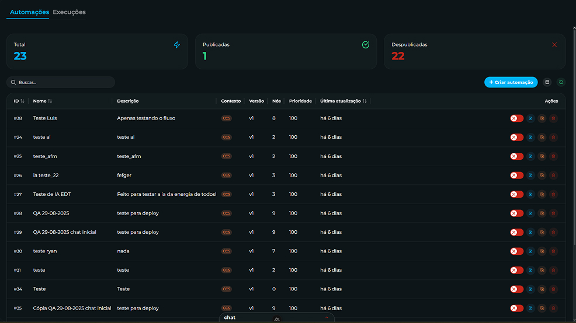Click 'Cópia QA 29-08-2025 chat inicial' name

click(72, 308)
